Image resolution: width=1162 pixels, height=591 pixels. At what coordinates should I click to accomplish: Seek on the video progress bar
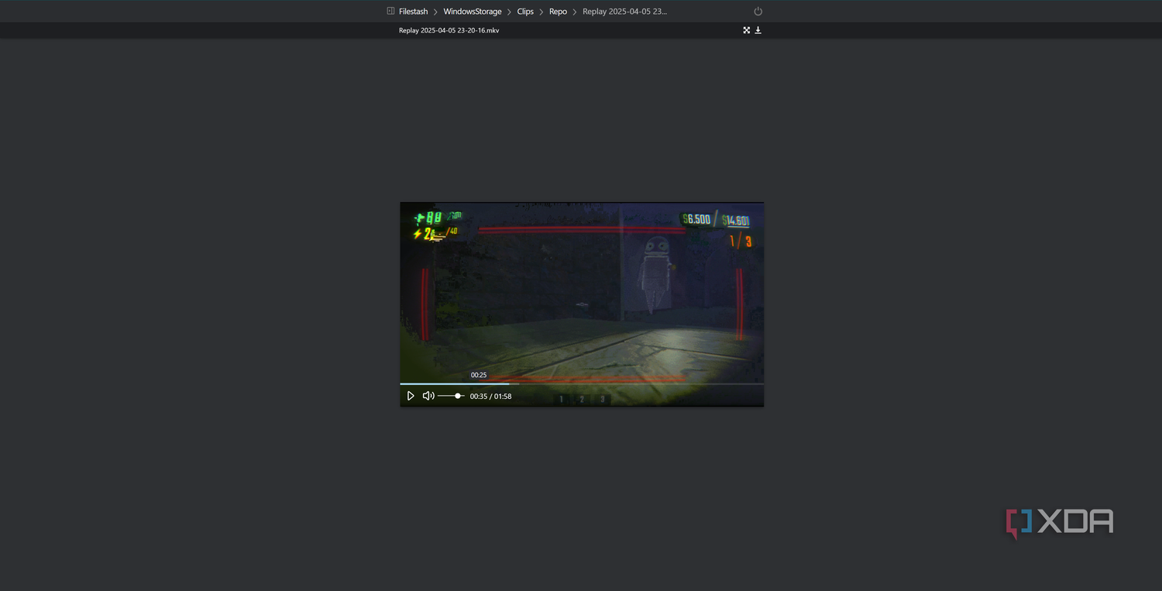(582, 383)
